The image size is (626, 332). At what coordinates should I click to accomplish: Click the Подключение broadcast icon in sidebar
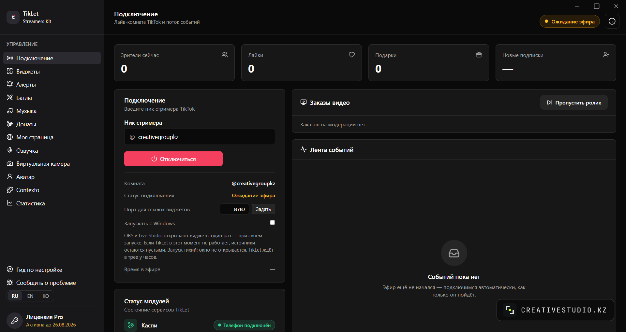click(10, 58)
